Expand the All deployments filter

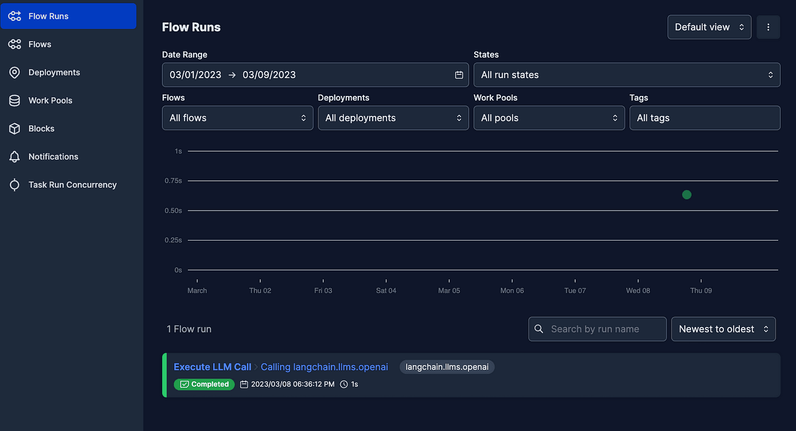393,118
